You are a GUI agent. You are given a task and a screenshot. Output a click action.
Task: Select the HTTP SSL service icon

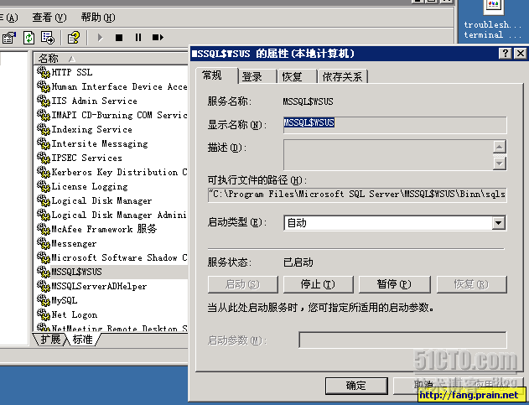pos(44,72)
